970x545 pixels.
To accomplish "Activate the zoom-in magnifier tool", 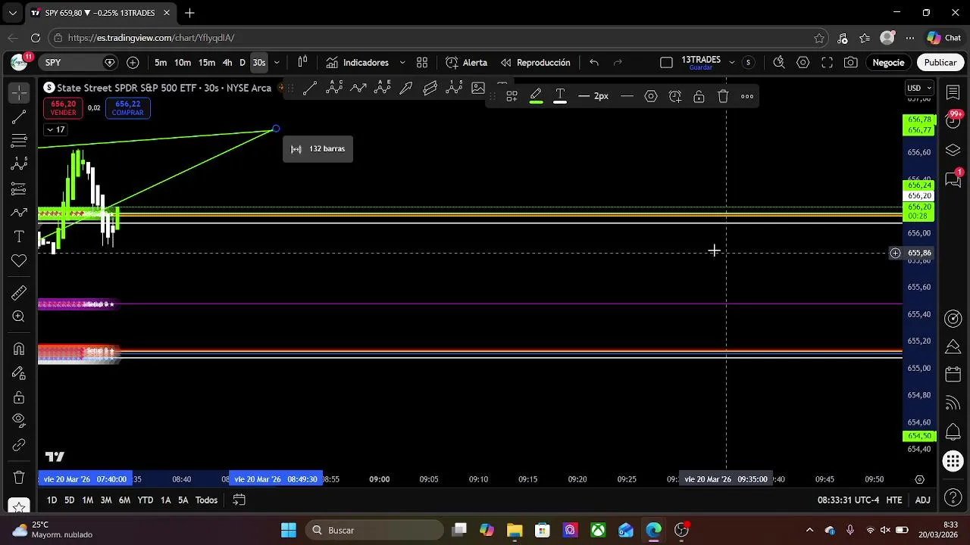I will (x=19, y=316).
